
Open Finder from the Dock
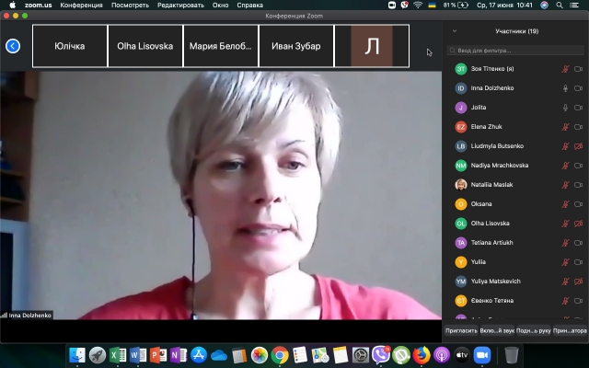pyautogui.click(x=77, y=355)
